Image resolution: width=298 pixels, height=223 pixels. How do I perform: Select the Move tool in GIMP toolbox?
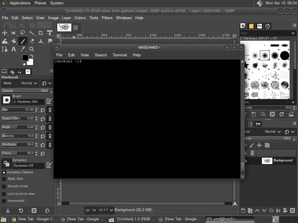point(5,33)
